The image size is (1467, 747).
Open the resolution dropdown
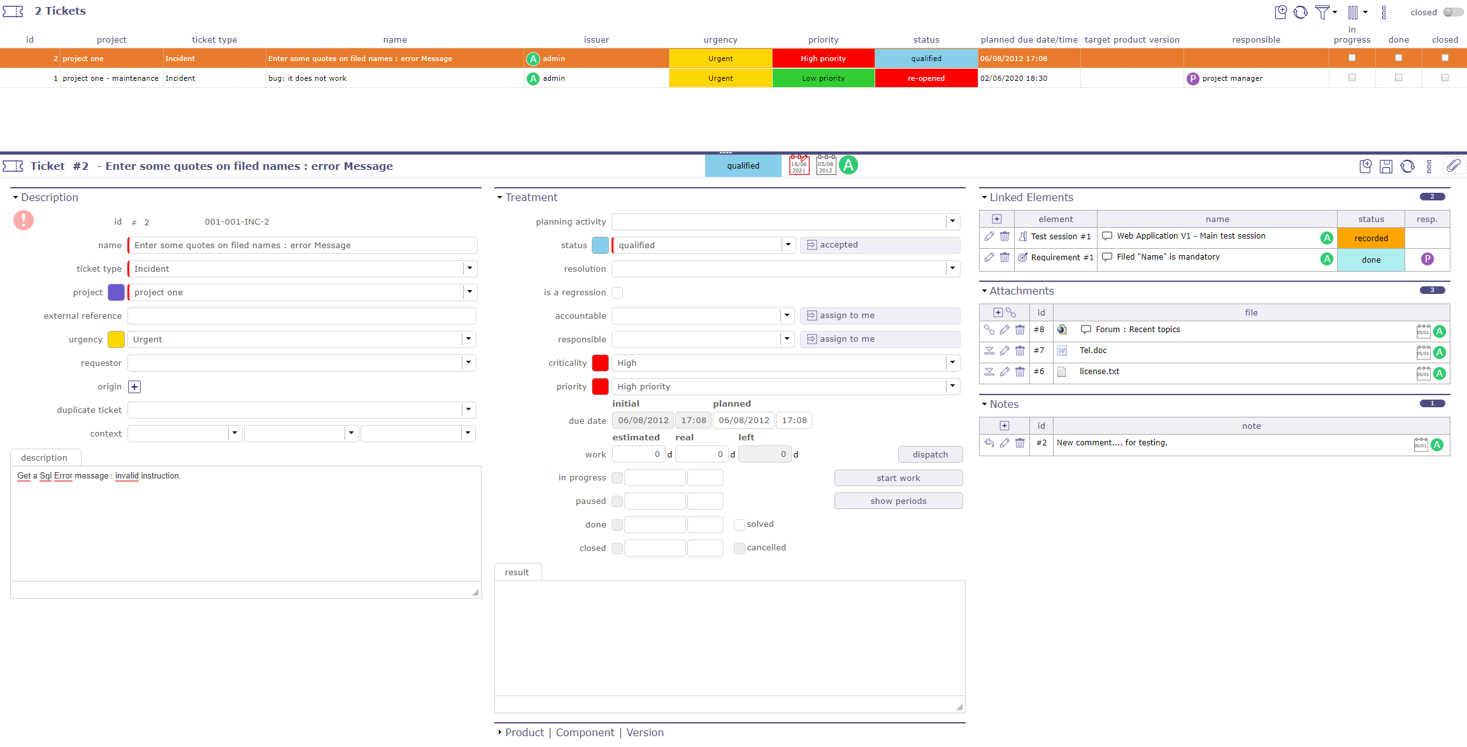point(952,269)
